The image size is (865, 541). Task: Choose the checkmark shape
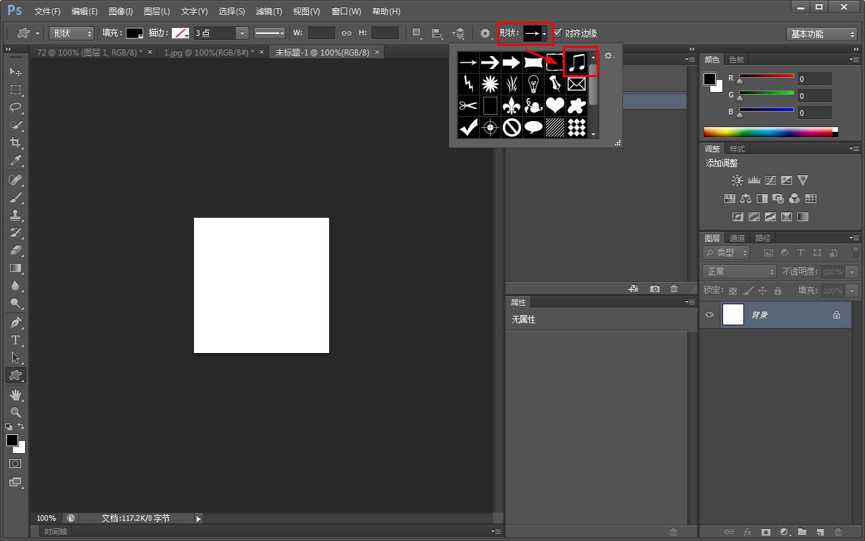(x=468, y=127)
